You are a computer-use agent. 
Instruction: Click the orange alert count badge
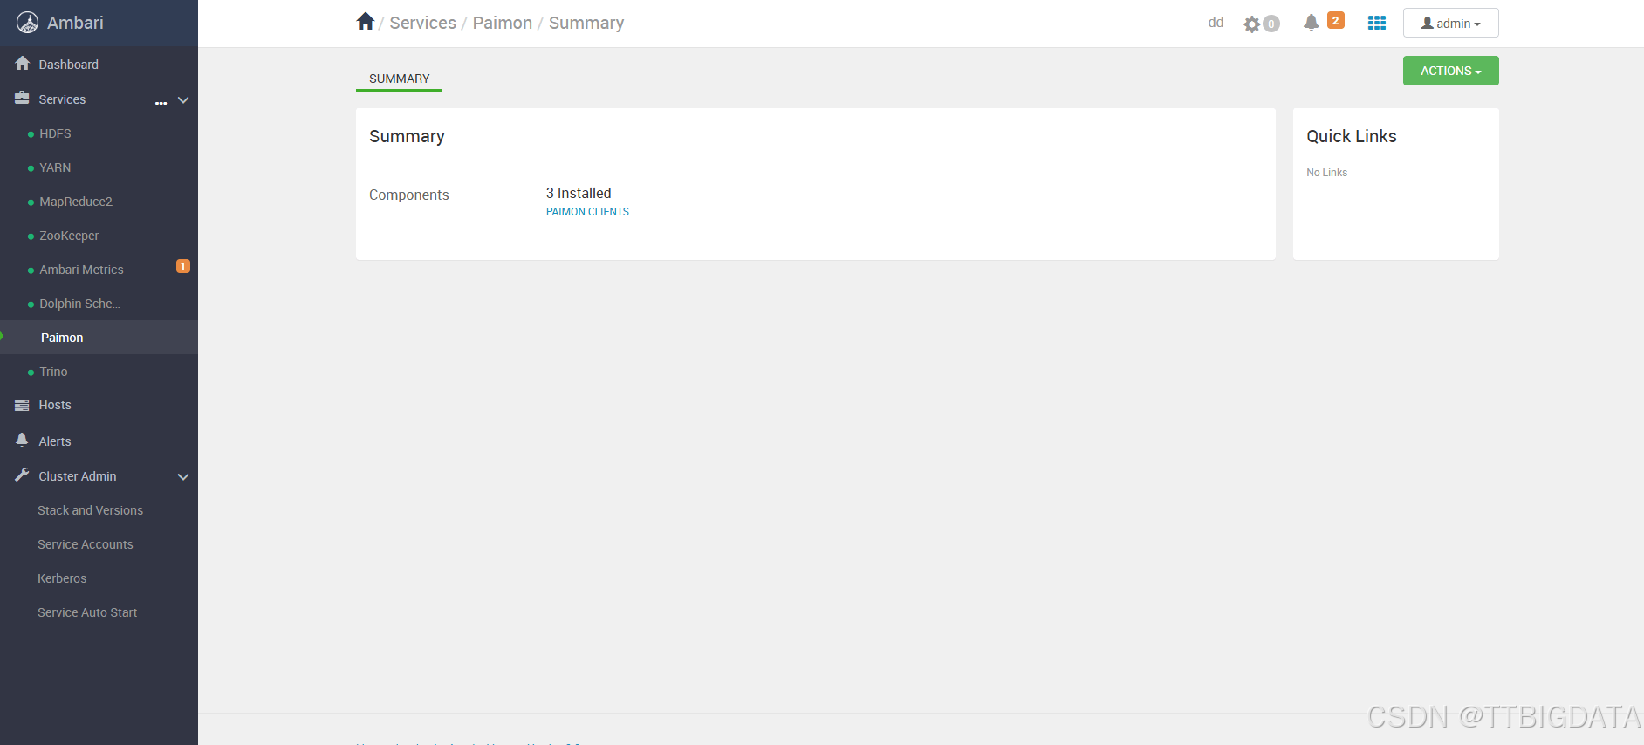pyautogui.click(x=1336, y=21)
